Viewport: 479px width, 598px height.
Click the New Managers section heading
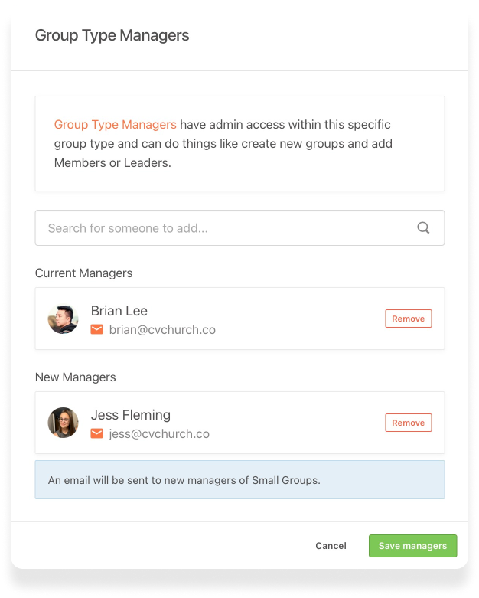[x=76, y=377]
